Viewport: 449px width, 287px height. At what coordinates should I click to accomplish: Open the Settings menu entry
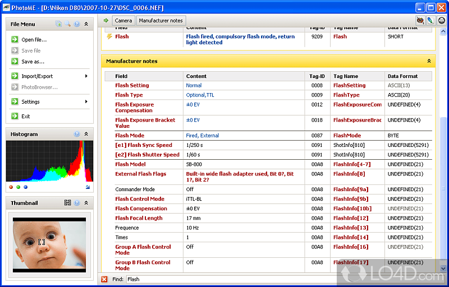pyautogui.click(x=30, y=102)
